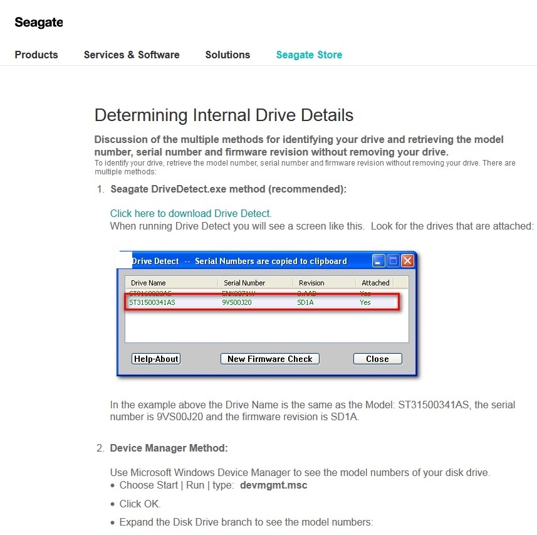Go to the Seagate Store
537x535 pixels.
(310, 55)
